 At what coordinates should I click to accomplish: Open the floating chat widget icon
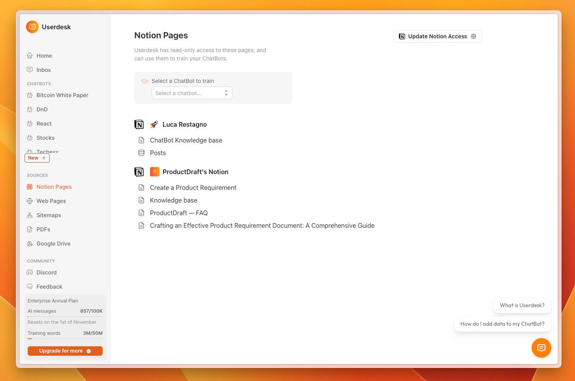[541, 348]
